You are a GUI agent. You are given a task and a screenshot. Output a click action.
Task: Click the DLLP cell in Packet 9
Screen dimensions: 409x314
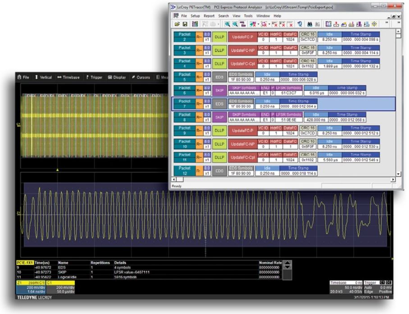[x=219, y=130]
